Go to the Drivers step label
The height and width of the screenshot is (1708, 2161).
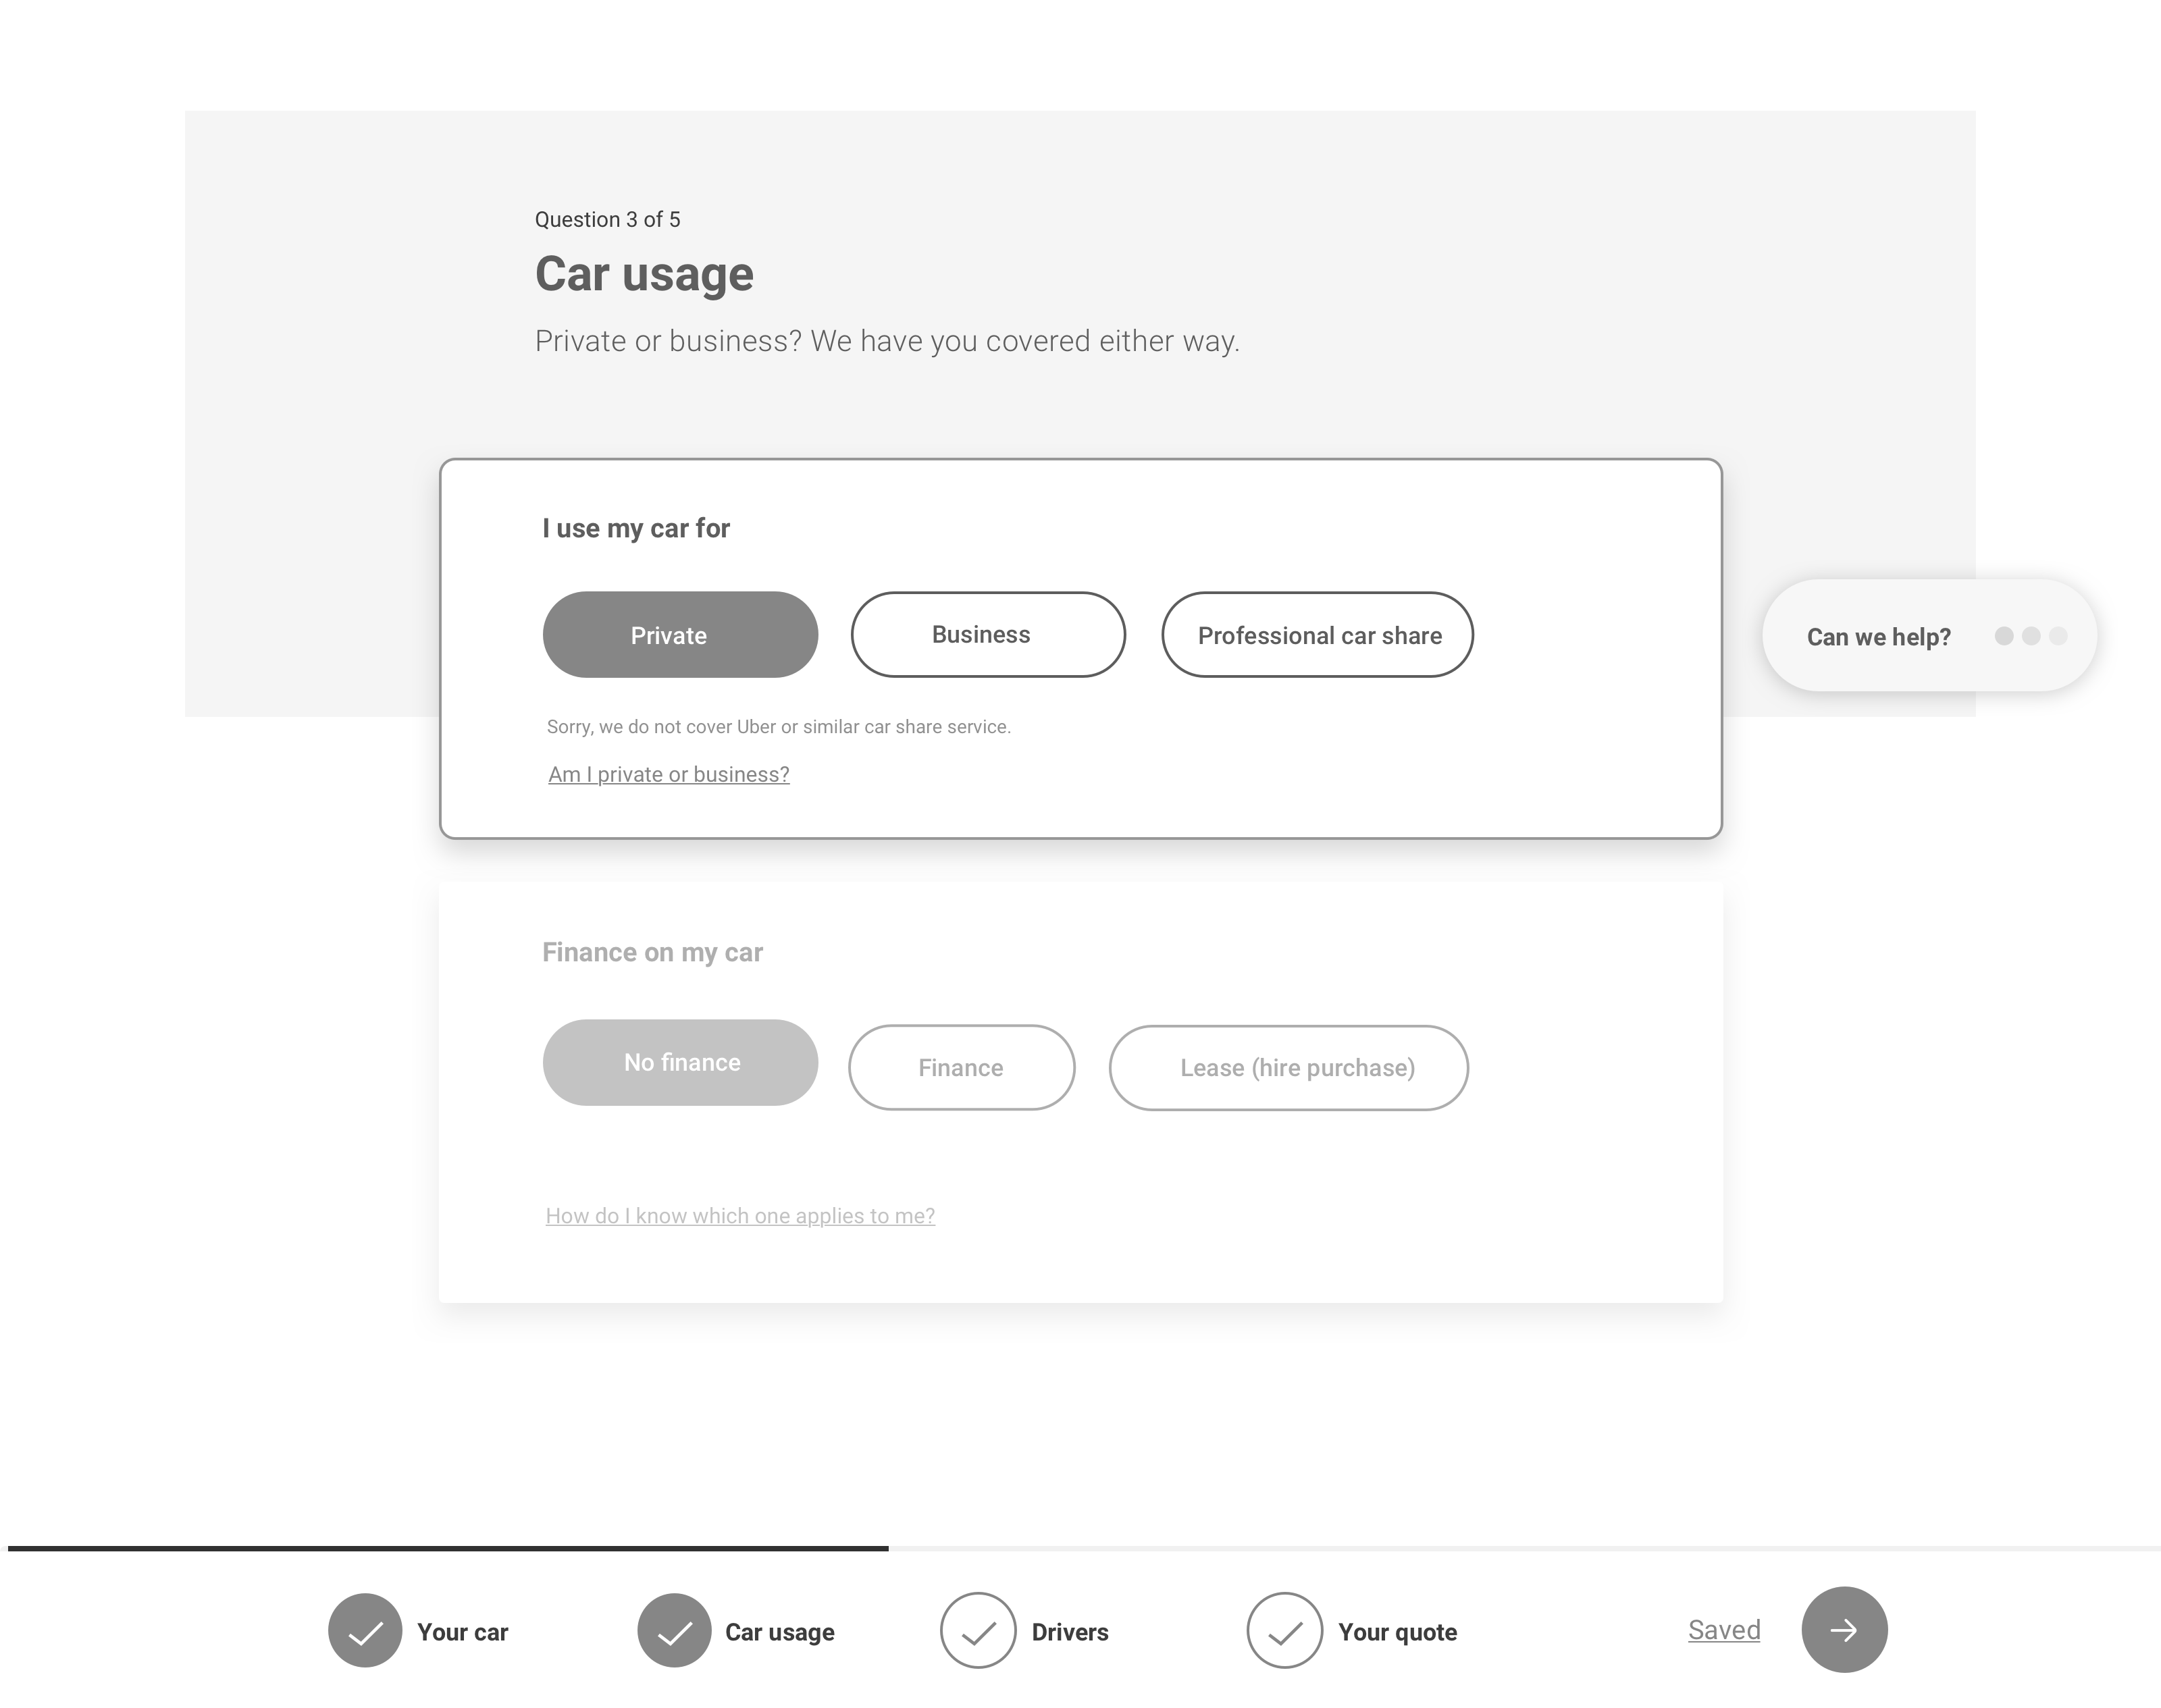(1070, 1632)
